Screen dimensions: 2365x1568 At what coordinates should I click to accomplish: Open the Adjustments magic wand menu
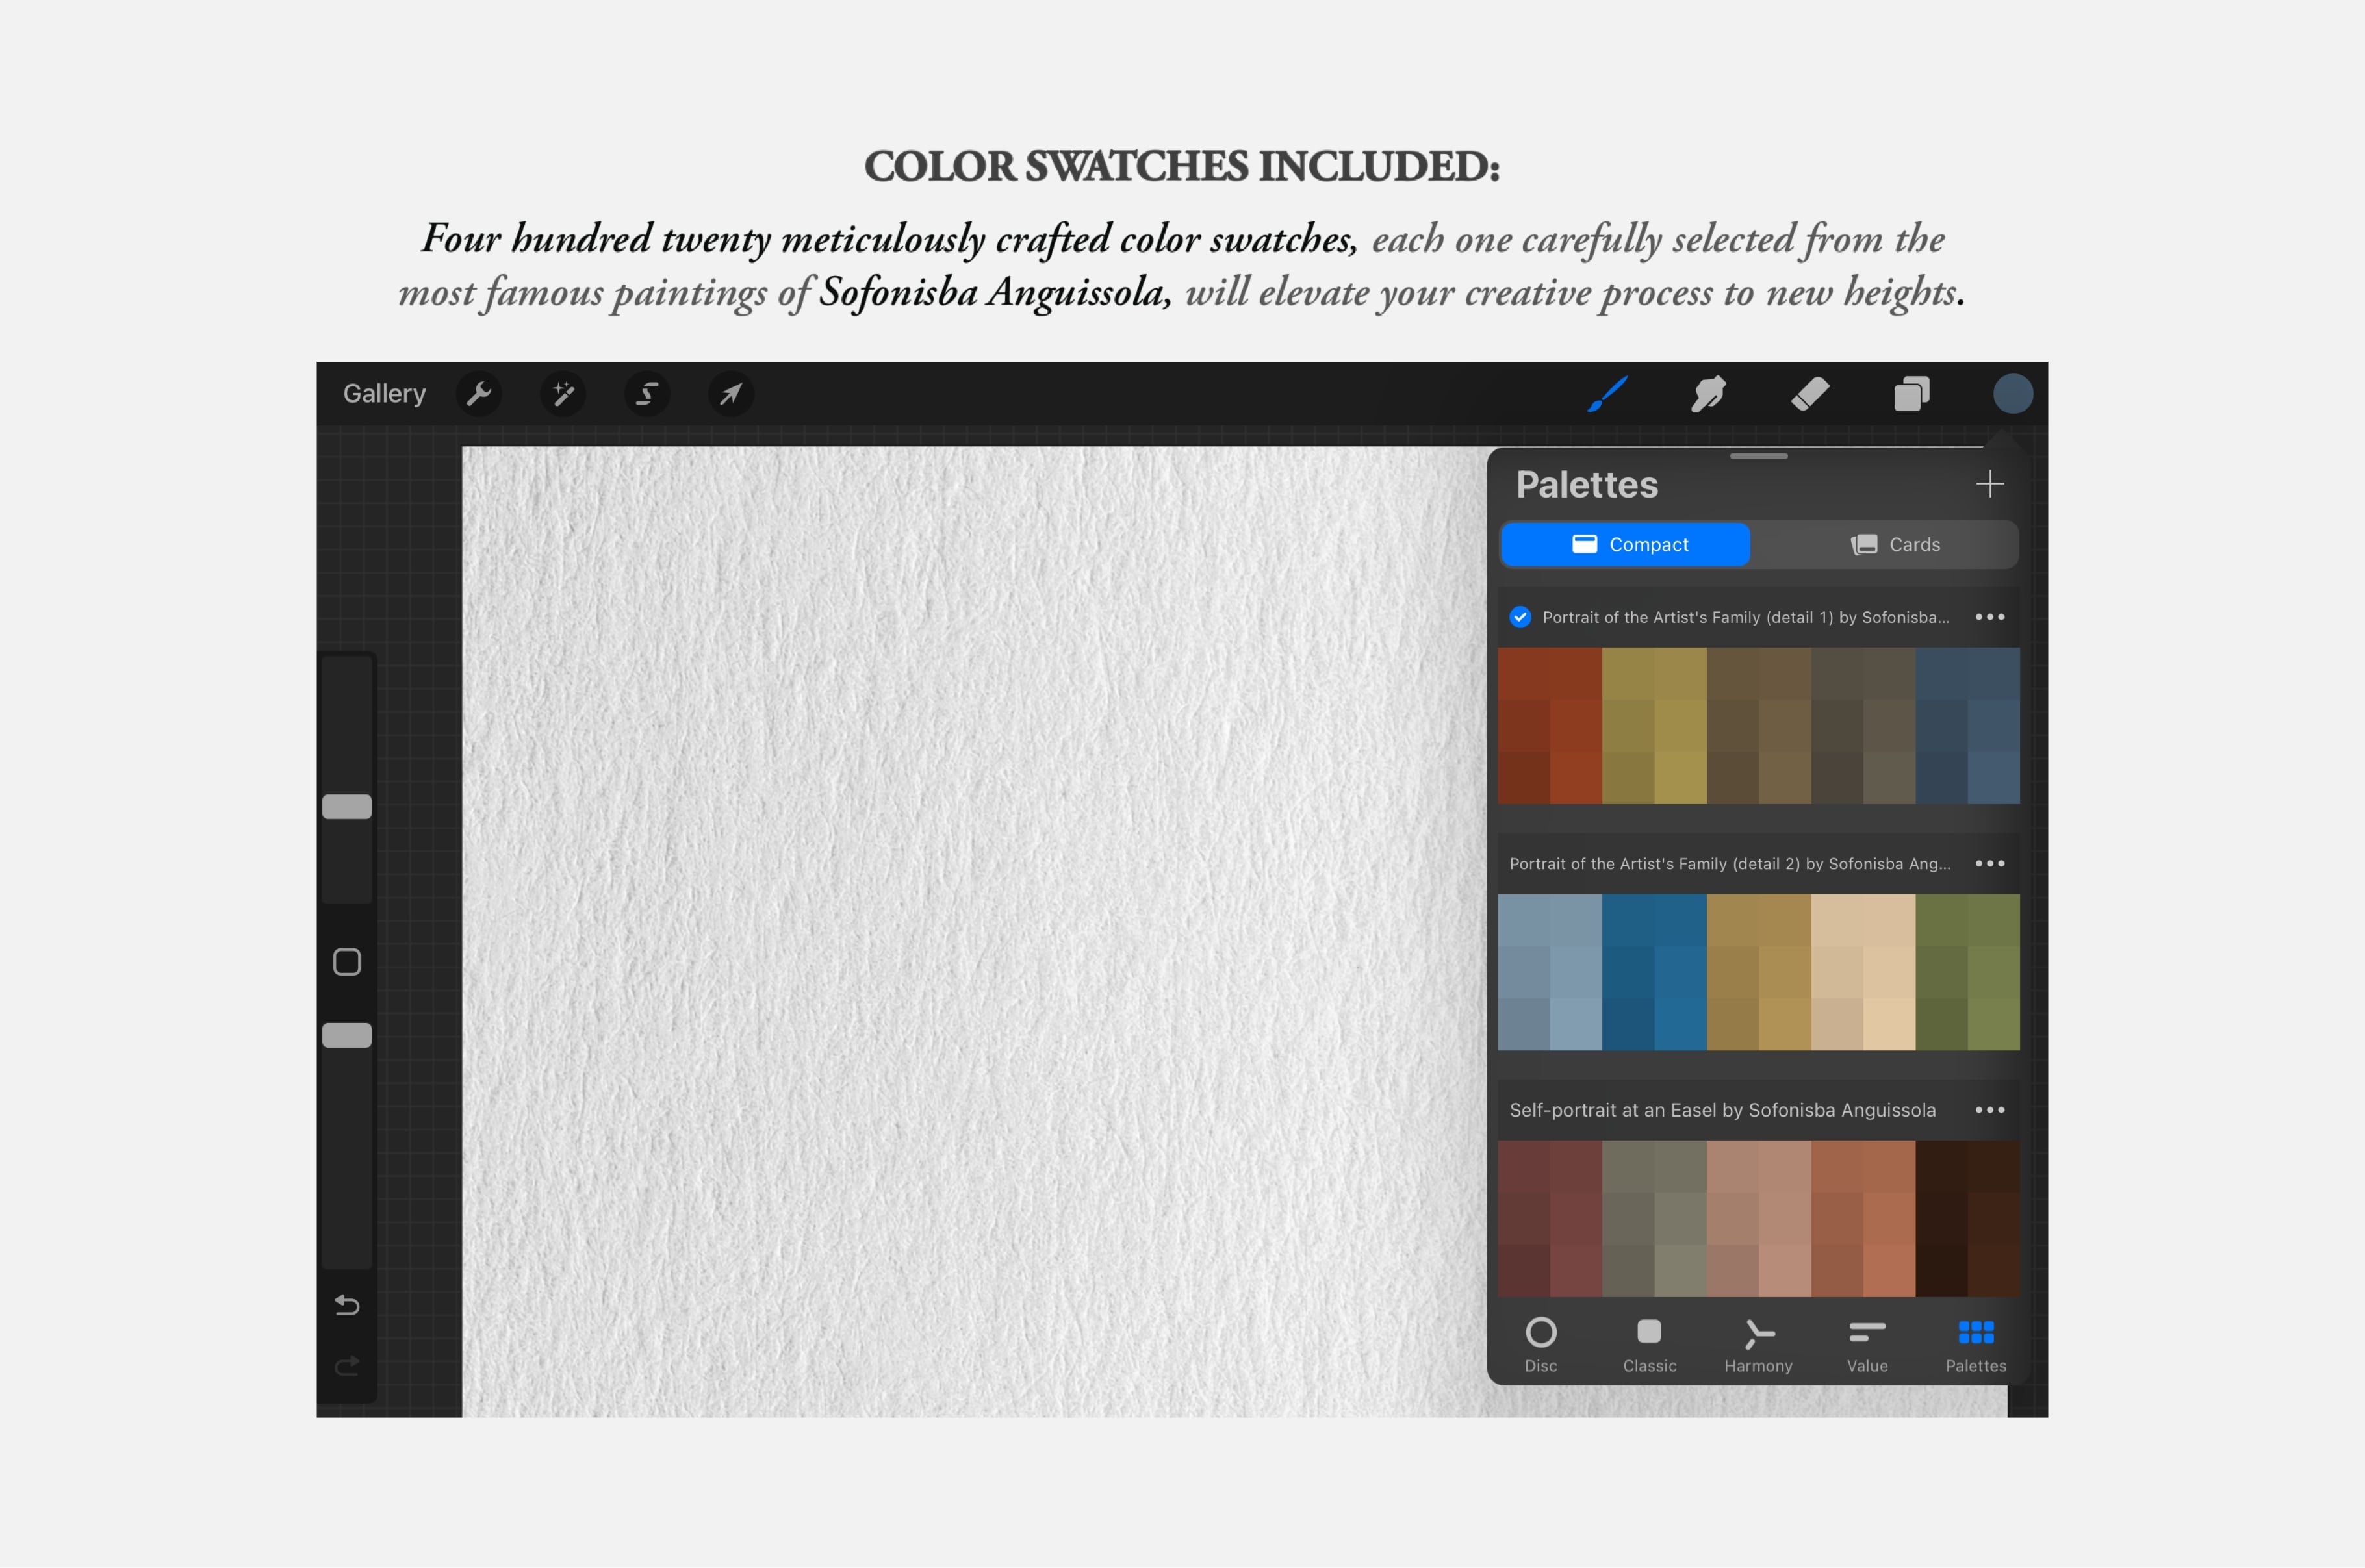(562, 393)
